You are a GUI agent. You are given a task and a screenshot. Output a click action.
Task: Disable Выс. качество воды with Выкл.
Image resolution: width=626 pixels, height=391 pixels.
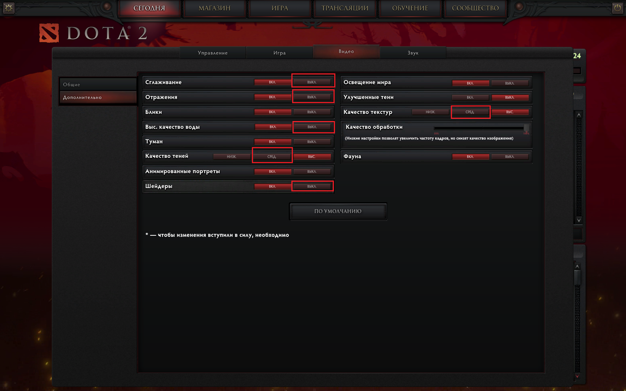tap(312, 127)
